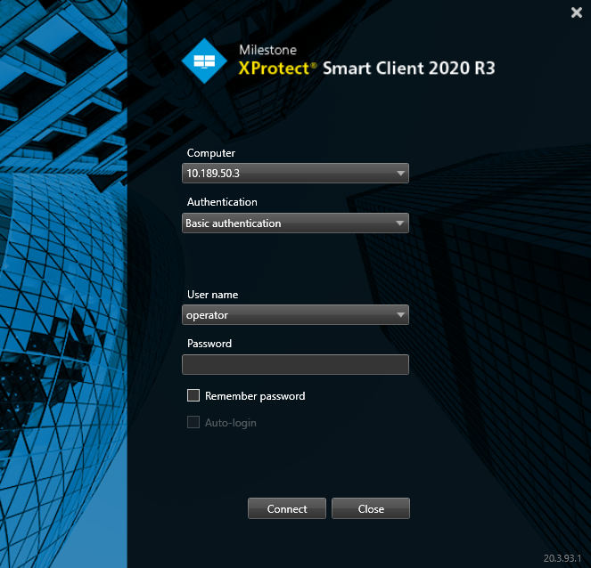Close the login dialog with the X

point(577,12)
